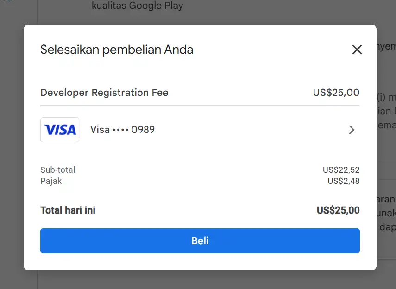Screen dimensions: 396x289
Task: Click the Developer Registration Fee label
Action: pyautogui.click(x=104, y=93)
